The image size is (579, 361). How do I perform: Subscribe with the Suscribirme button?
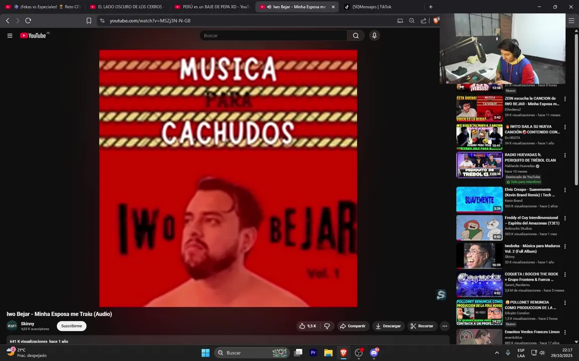point(72,326)
